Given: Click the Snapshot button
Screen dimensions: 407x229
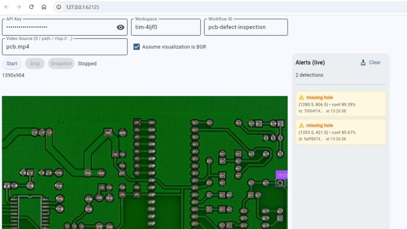Looking at the screenshot, I should pos(61,64).
